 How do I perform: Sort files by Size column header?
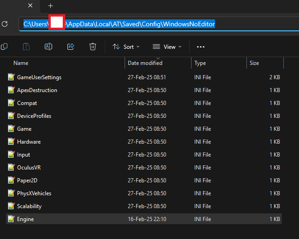tap(254, 63)
